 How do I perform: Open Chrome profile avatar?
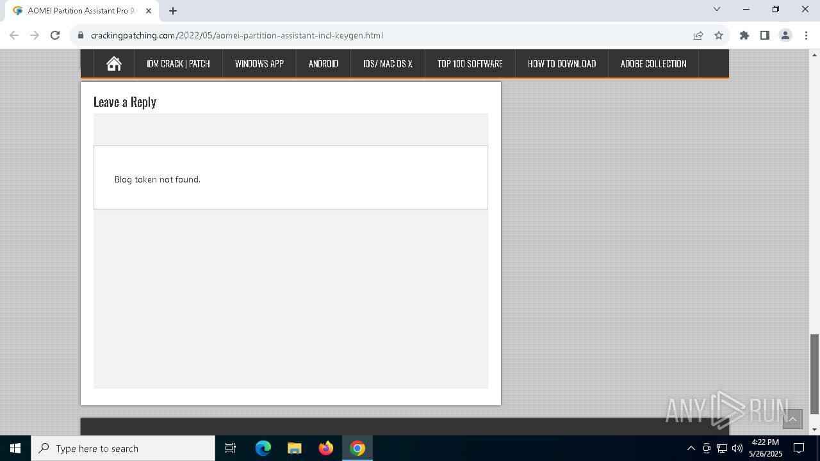pos(785,35)
